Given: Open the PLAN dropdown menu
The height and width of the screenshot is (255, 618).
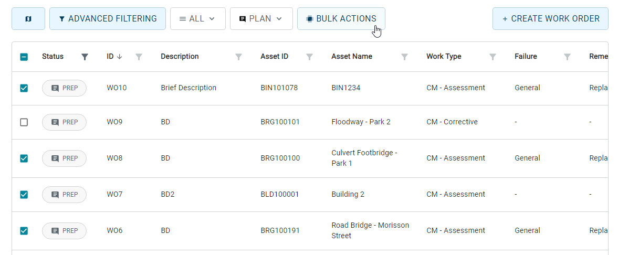Looking at the screenshot, I should click(x=261, y=18).
